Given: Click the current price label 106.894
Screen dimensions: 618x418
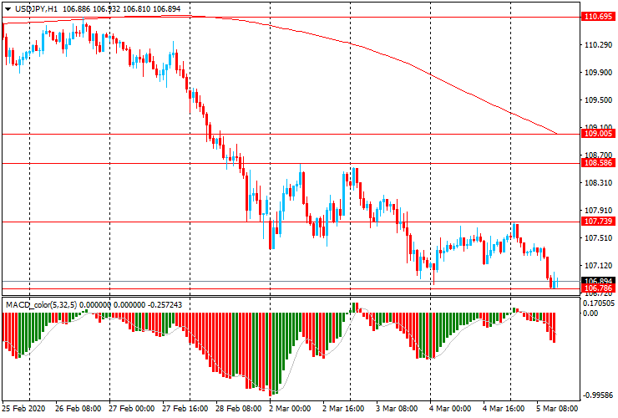Looking at the screenshot, I should pos(598,281).
